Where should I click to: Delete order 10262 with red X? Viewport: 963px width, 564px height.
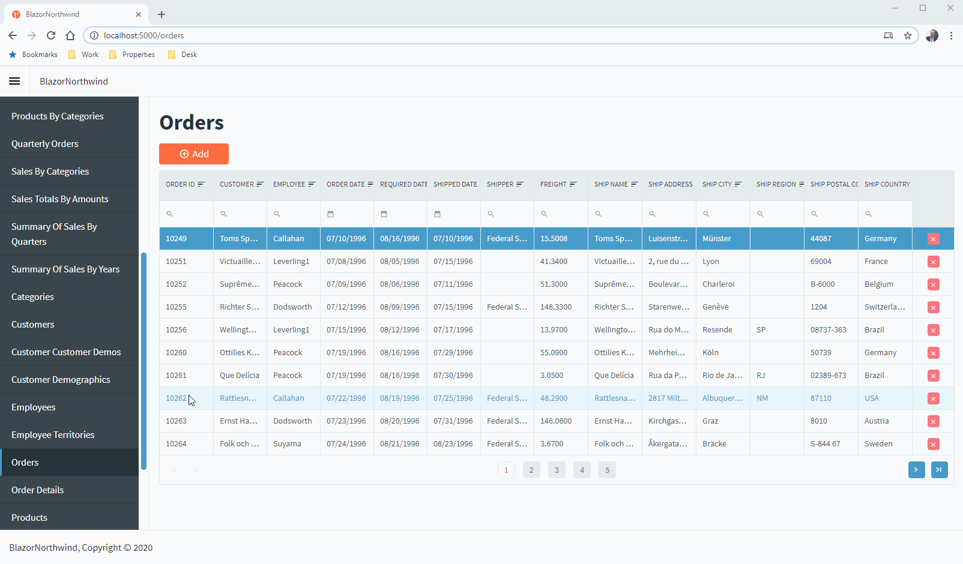click(933, 398)
